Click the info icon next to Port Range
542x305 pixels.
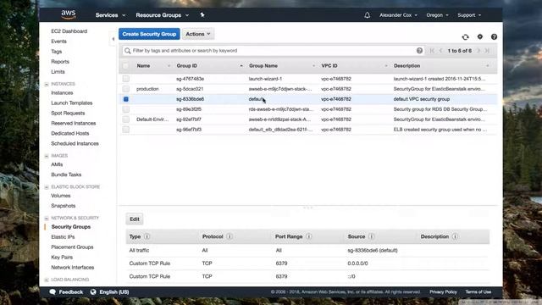tap(308, 236)
